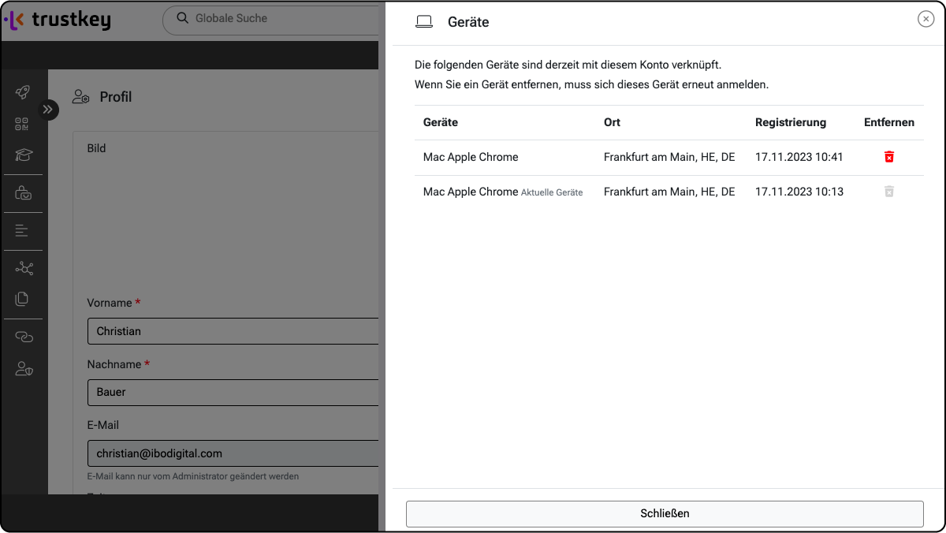
Task: Remove the device registered at 10:41
Action: tap(888, 157)
